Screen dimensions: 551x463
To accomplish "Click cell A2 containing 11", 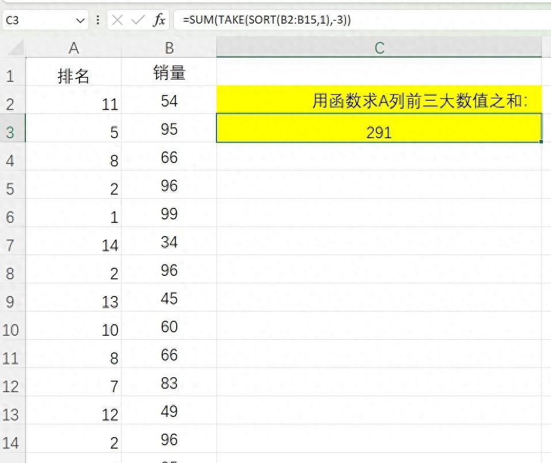I will point(74,100).
